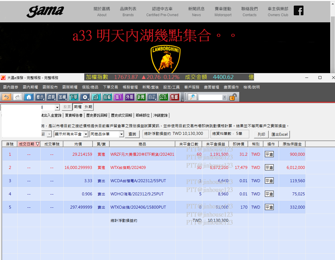Click the 大昌e指發 app icon in title bar
Screen dimensions: 335x260
[3, 78]
